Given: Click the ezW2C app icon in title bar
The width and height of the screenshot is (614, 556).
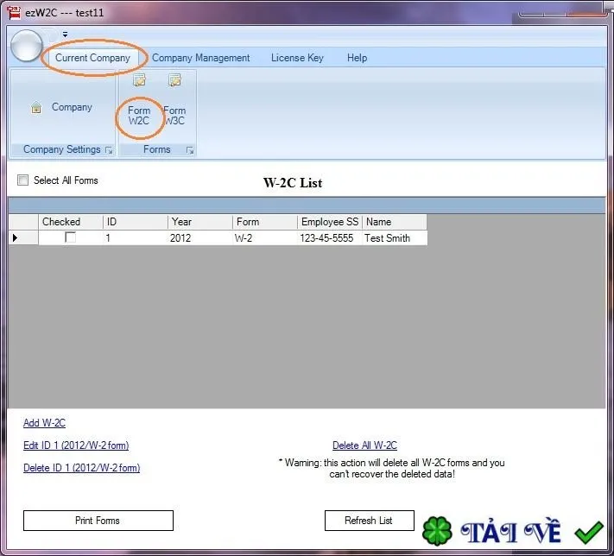Looking at the screenshot, I should point(14,13).
